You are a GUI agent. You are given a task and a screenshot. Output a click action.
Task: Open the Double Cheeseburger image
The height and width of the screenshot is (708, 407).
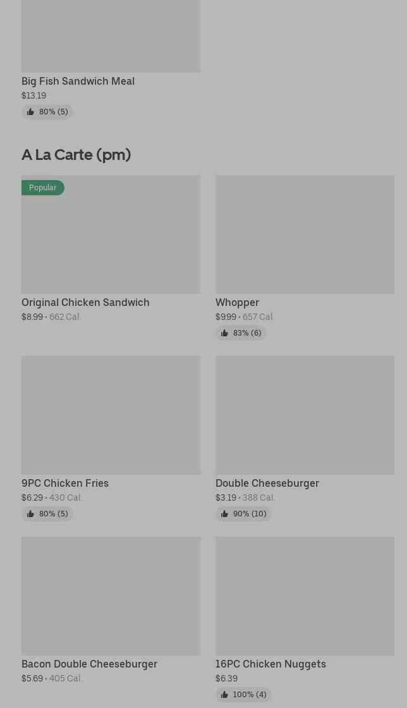(x=305, y=415)
